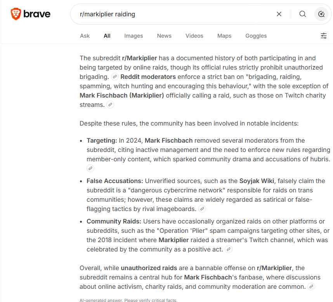Go to the Videos tab
This screenshot has height=302, width=333.
[x=194, y=36]
